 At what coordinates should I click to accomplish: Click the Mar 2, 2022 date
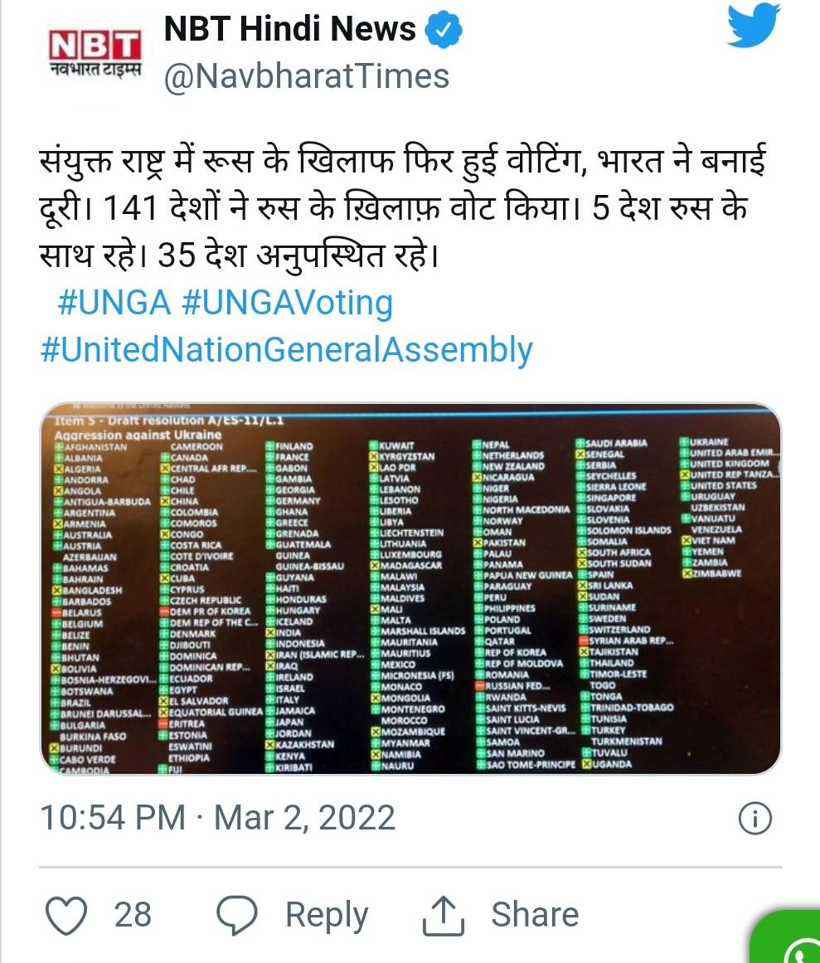(x=304, y=819)
